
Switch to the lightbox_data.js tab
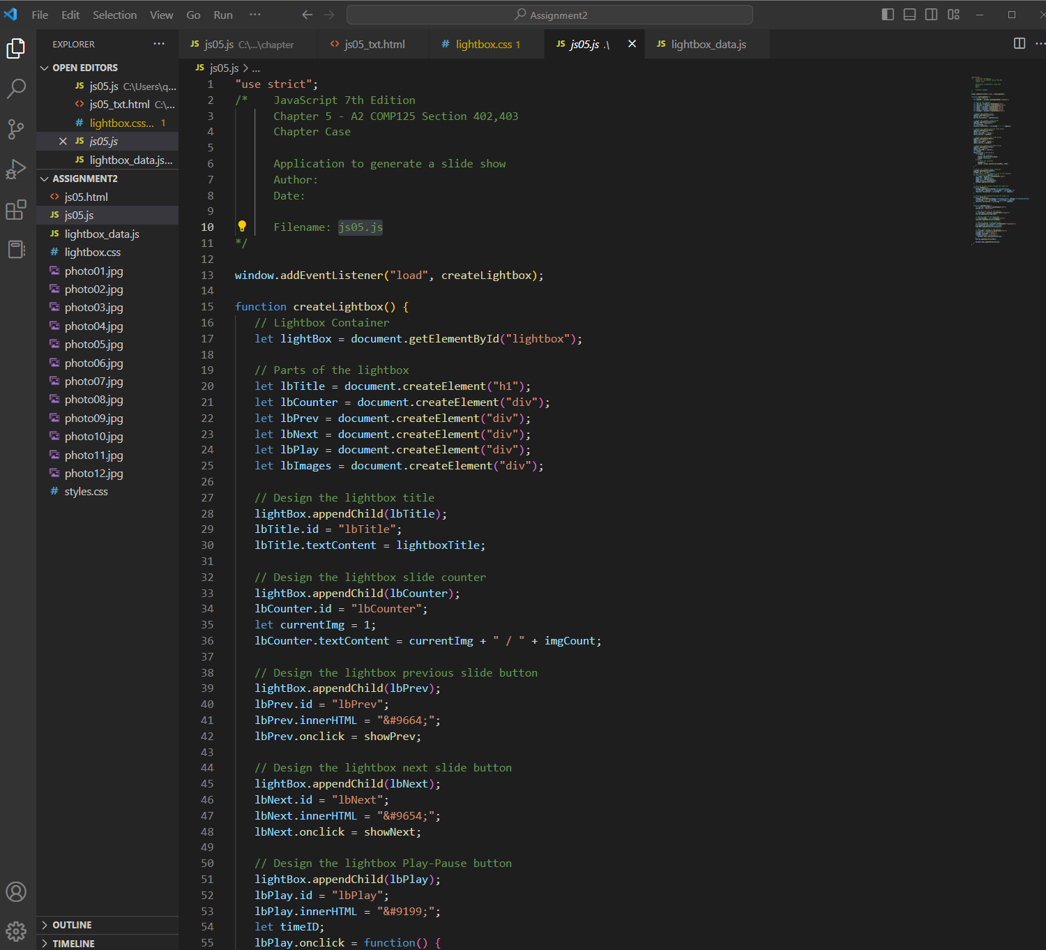(707, 44)
